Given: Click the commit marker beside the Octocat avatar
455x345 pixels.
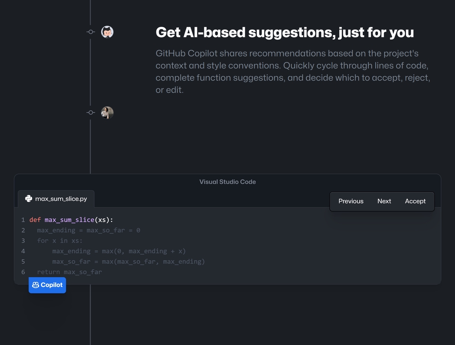Looking at the screenshot, I should [91, 32].
